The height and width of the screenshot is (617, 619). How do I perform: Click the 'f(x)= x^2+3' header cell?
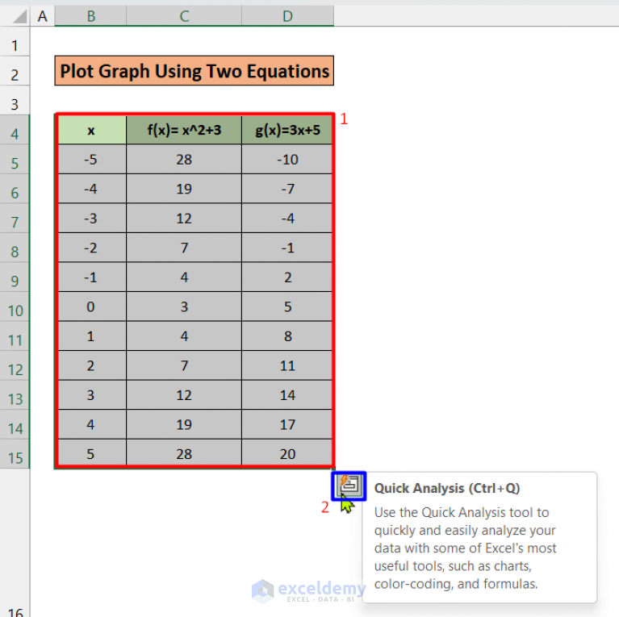[x=184, y=130]
